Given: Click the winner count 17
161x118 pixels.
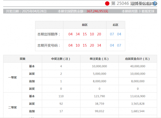Looking at the screenshot, I should pos(61,111).
